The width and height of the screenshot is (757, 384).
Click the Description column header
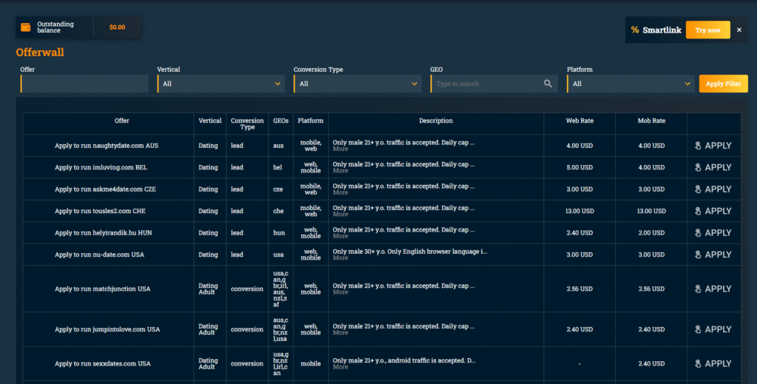[435, 121]
